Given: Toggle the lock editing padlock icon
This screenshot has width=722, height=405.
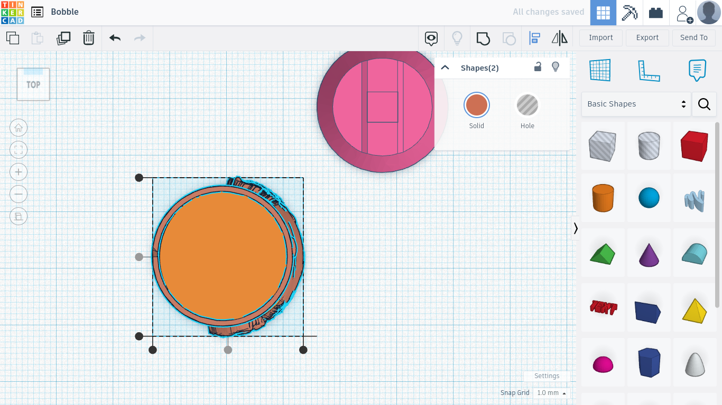Looking at the screenshot, I should click(538, 67).
